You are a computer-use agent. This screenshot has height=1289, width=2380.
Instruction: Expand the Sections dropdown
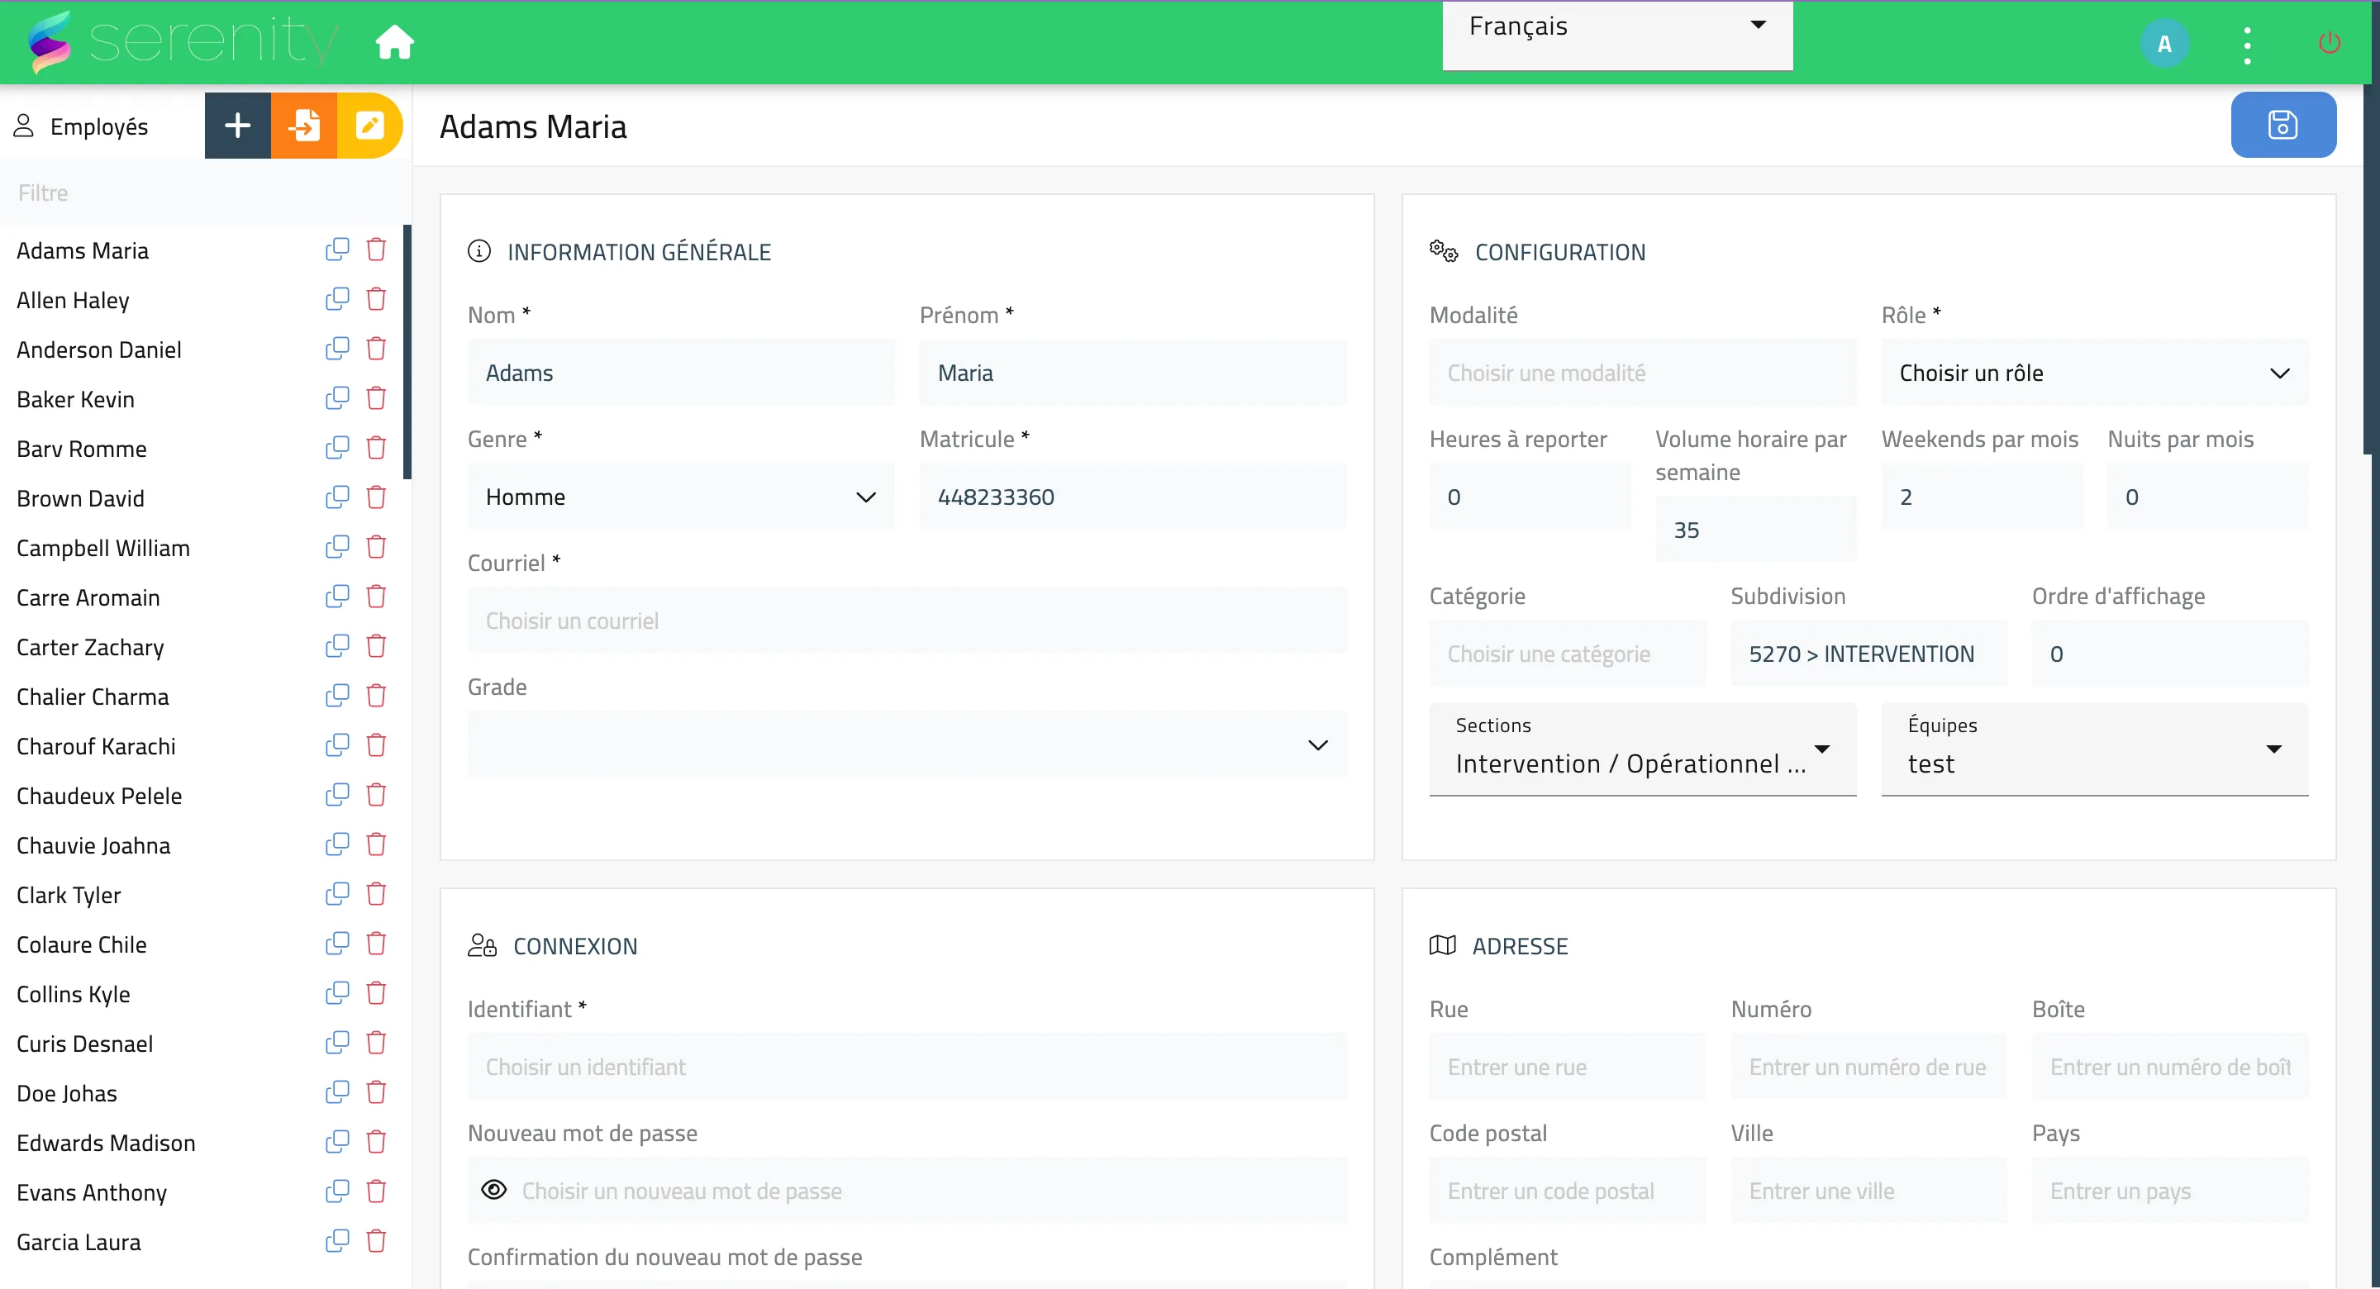tap(1643, 749)
